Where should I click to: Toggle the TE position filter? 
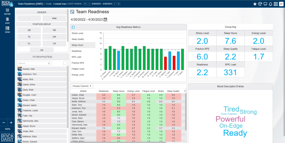pos(29,37)
